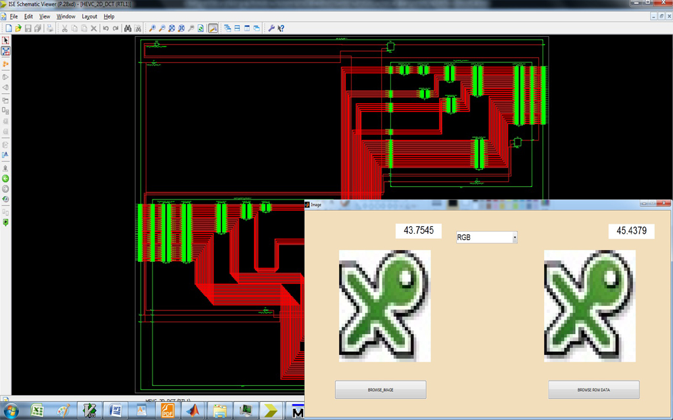Screen dimensions: 673x420
Task: Click the BROWSE_IMAGE button
Action: click(381, 390)
